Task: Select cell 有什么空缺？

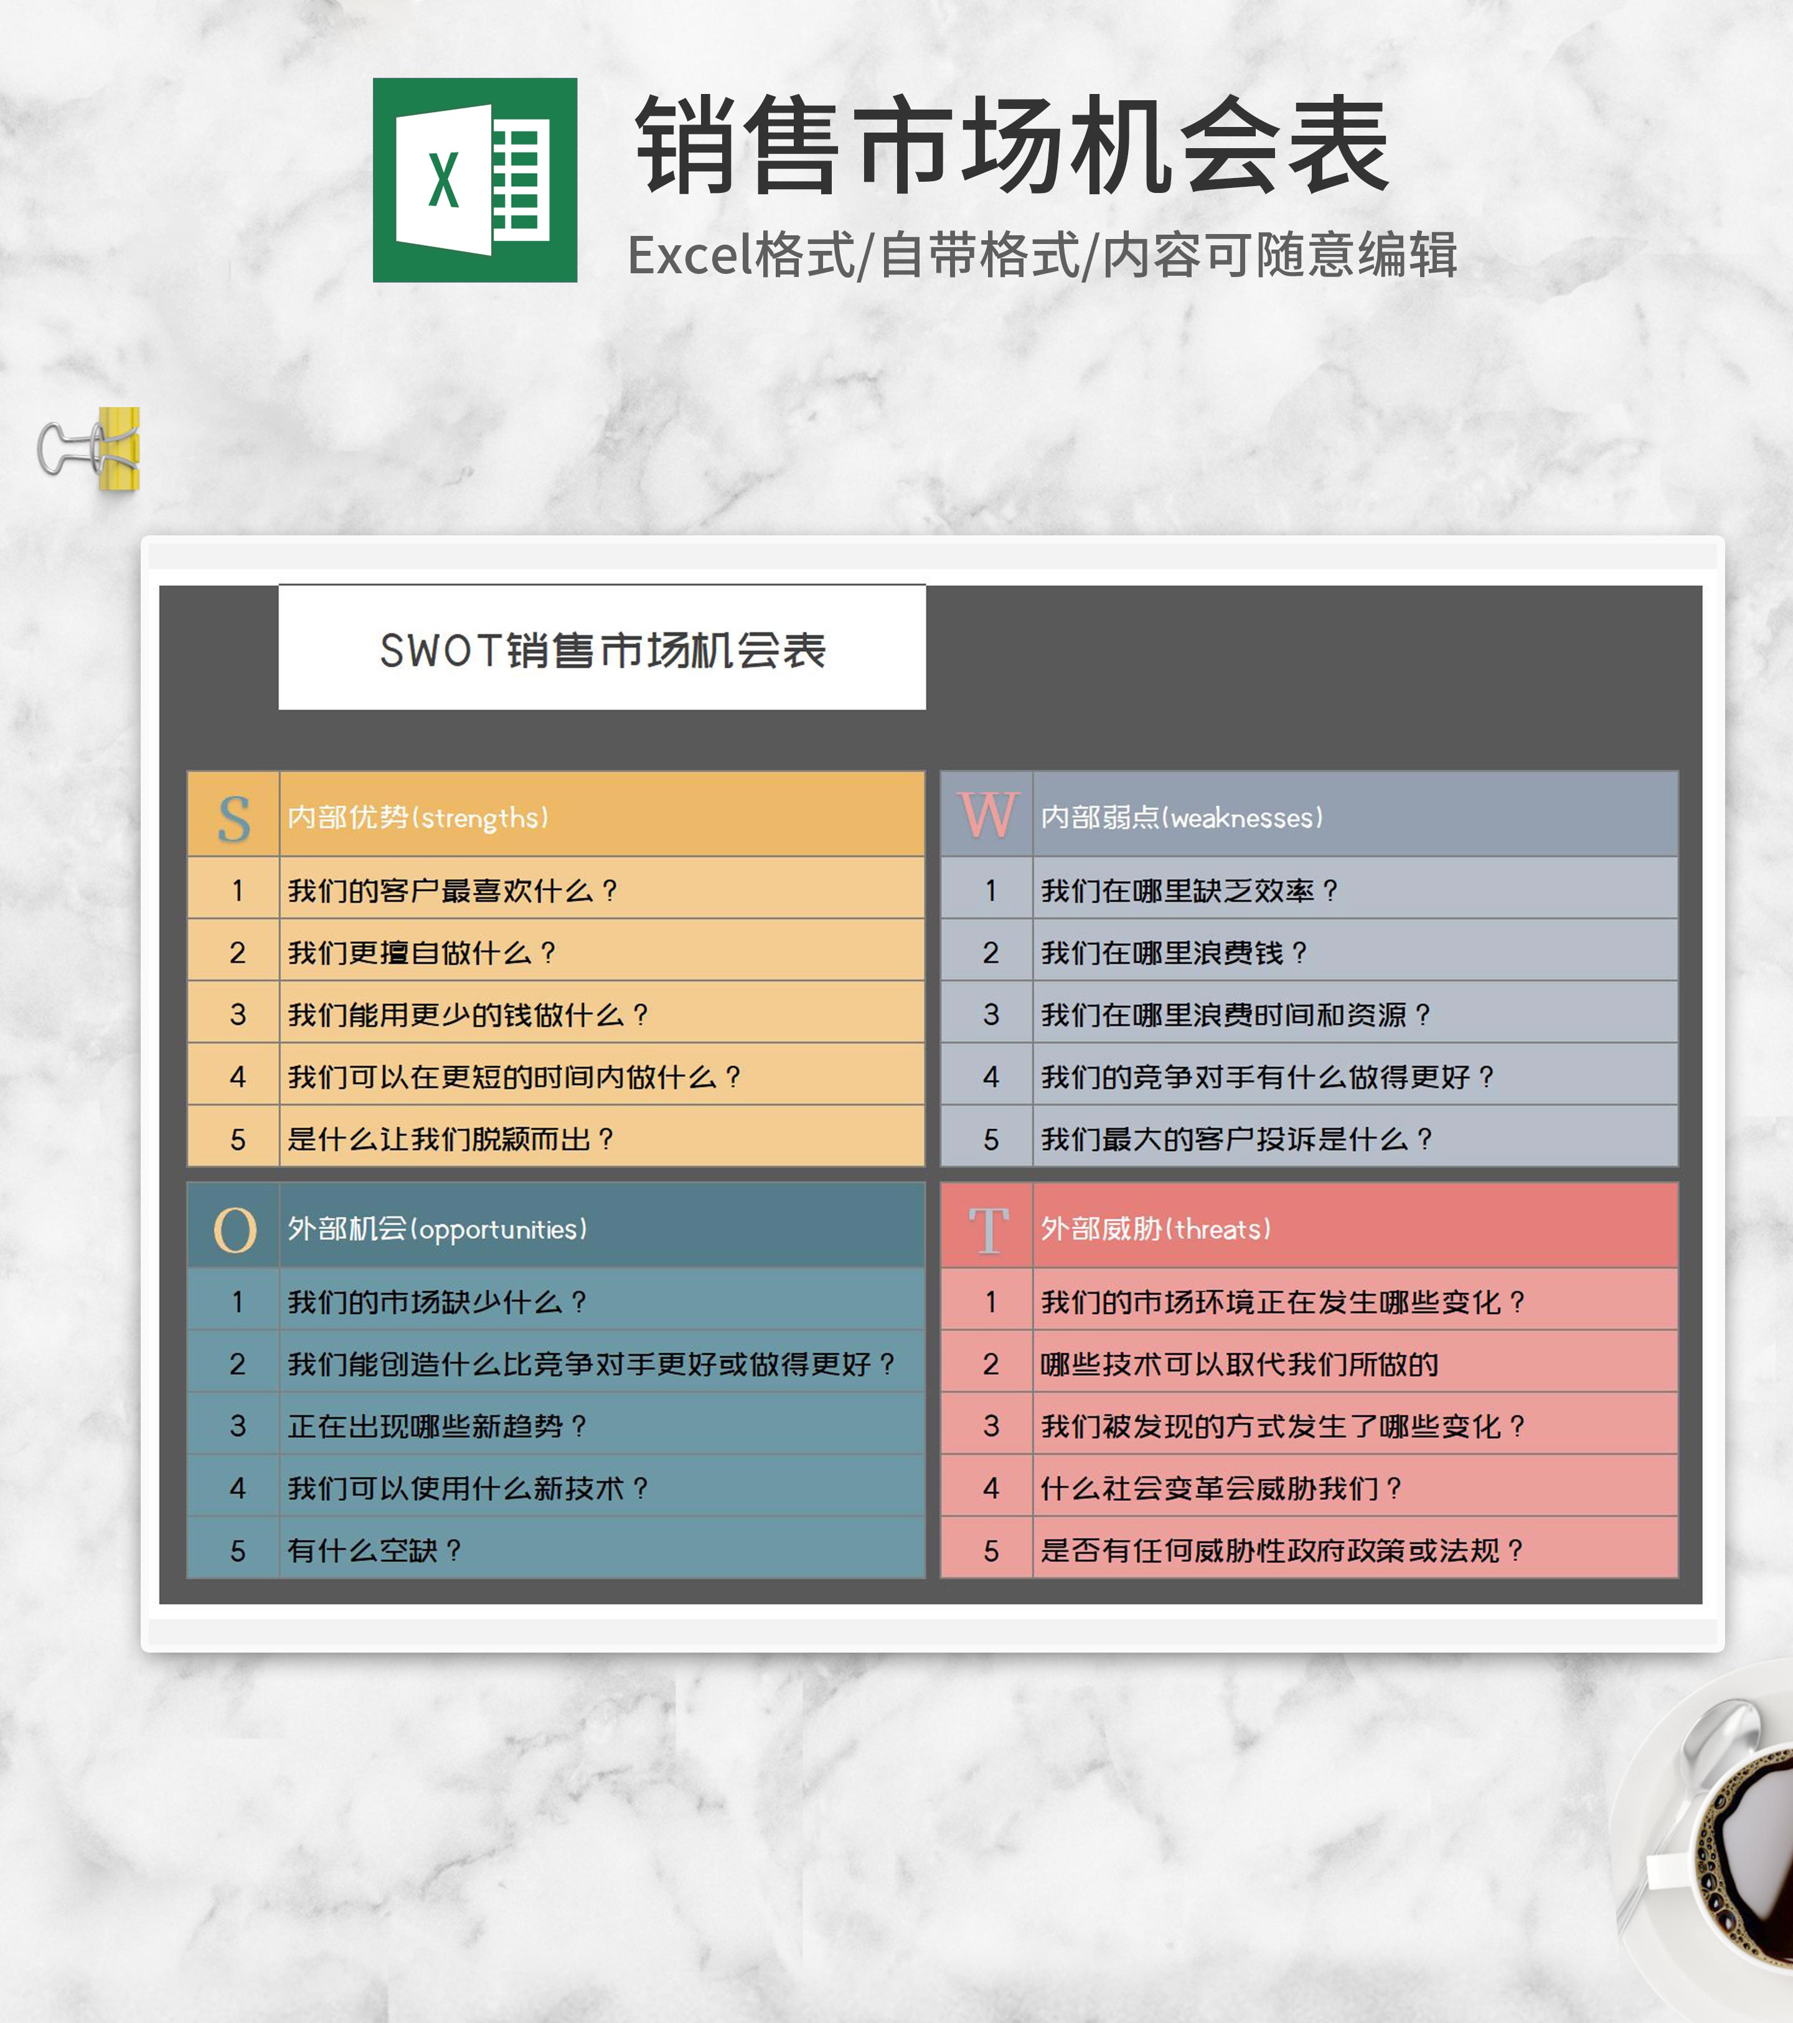Action: (601, 1550)
